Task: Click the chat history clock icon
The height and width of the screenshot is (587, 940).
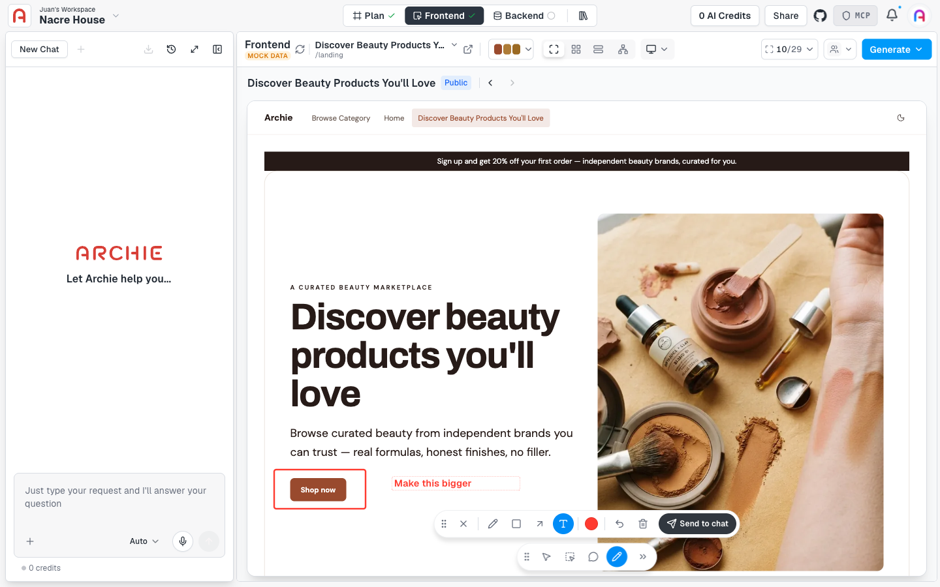Action: pos(171,50)
